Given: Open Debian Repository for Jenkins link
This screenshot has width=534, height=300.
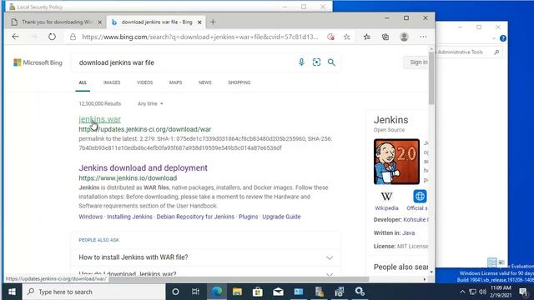Looking at the screenshot, I should coord(195,217).
